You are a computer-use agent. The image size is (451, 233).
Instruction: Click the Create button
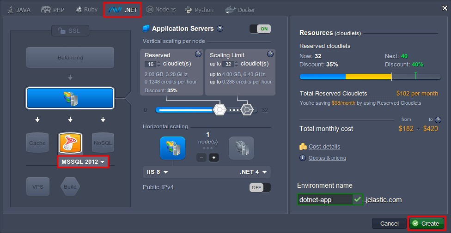click(x=427, y=223)
